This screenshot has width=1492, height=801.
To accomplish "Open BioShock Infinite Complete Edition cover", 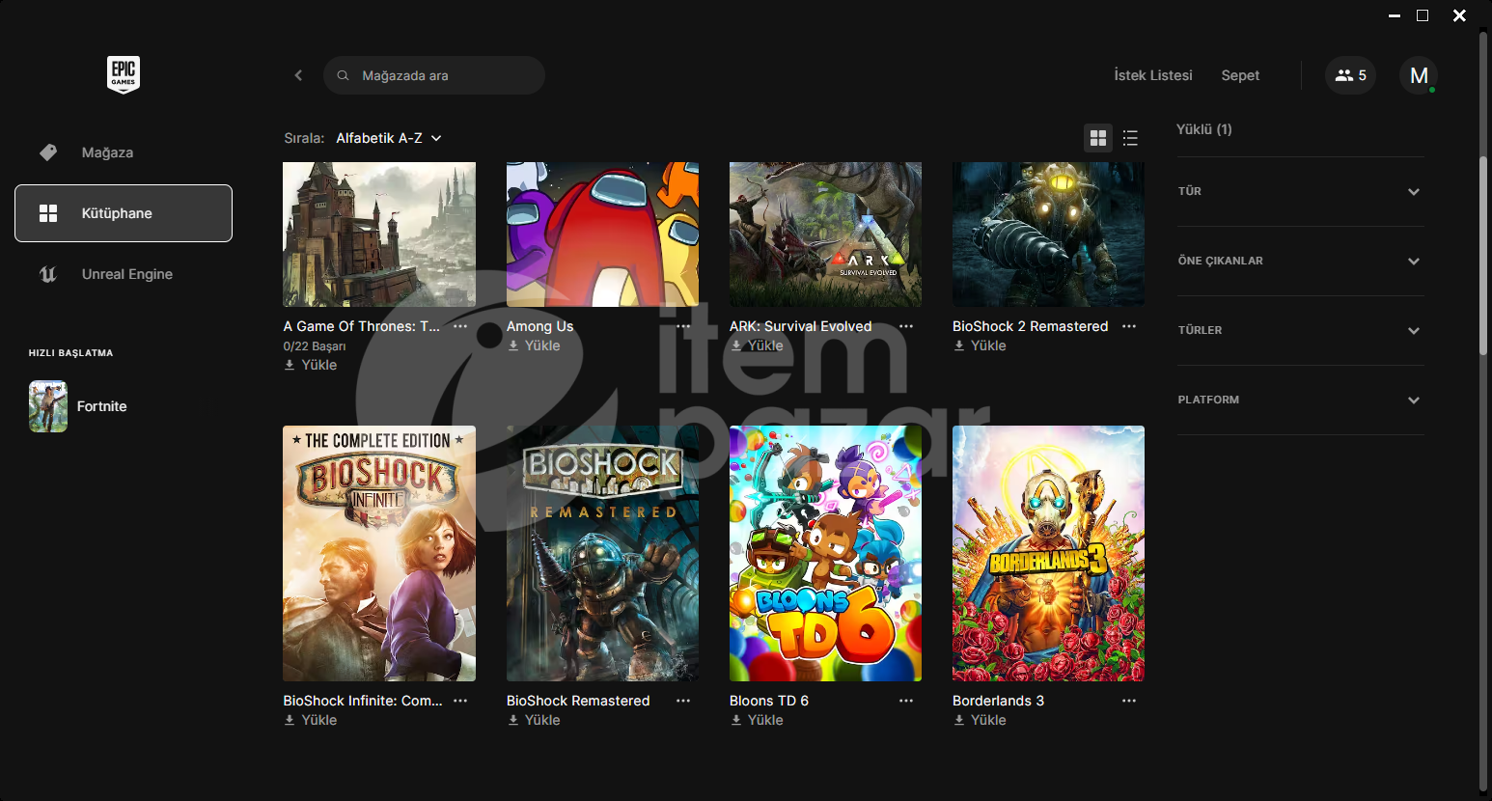I will (379, 553).
